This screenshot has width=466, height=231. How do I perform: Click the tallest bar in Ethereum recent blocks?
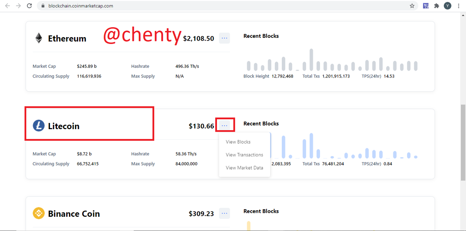coord(311,60)
